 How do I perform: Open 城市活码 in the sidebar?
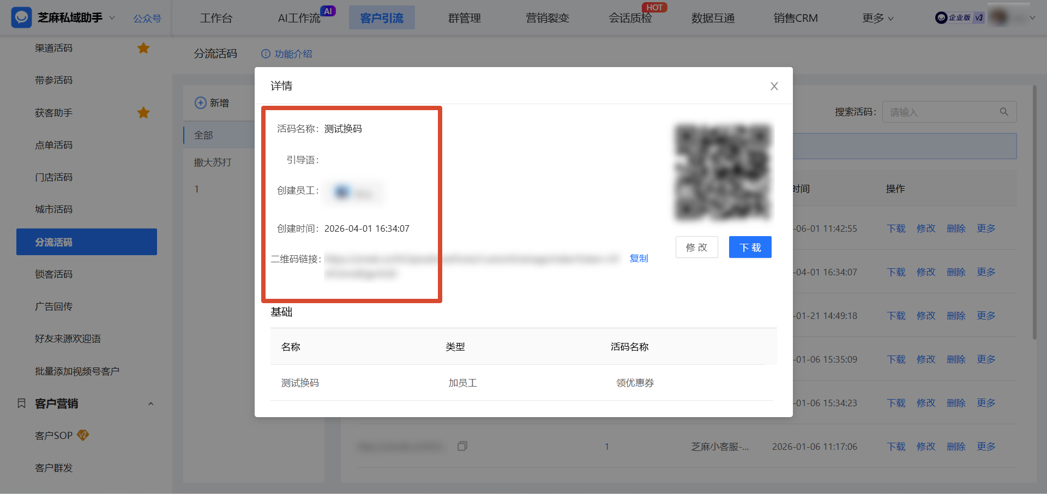click(53, 209)
